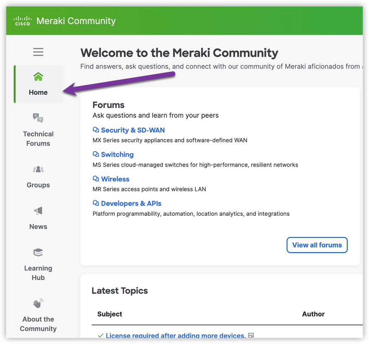Screen dimensions: 369x344
Task: Click 'MS Series cloud-managed switches' description
Action: [195, 165]
